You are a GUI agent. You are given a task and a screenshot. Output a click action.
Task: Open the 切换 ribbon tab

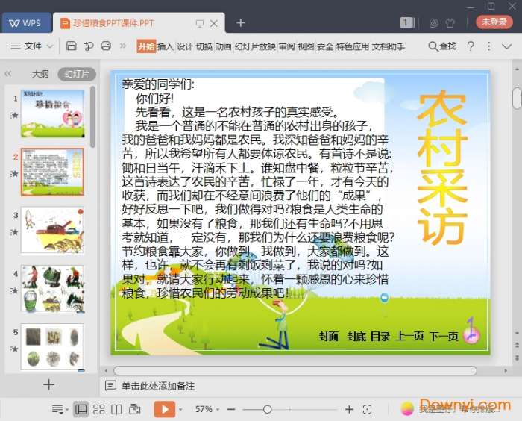[204, 46]
